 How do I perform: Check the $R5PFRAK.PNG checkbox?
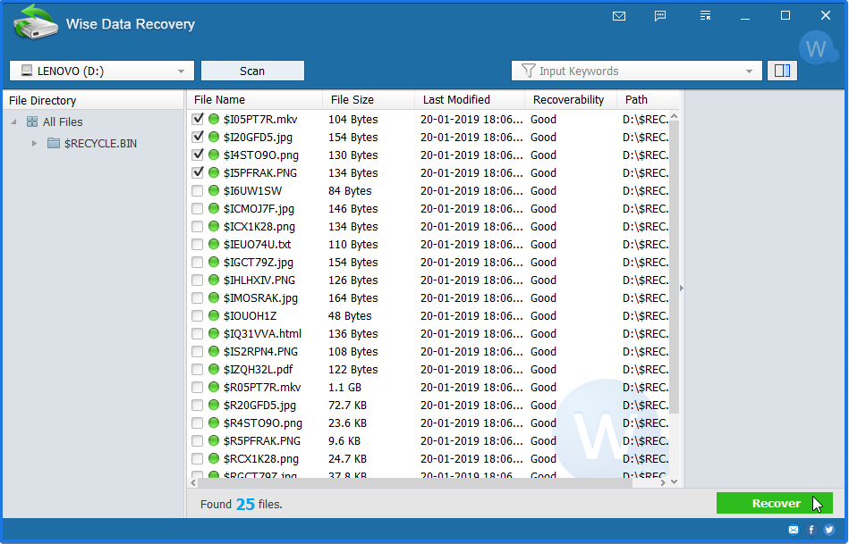coord(198,440)
